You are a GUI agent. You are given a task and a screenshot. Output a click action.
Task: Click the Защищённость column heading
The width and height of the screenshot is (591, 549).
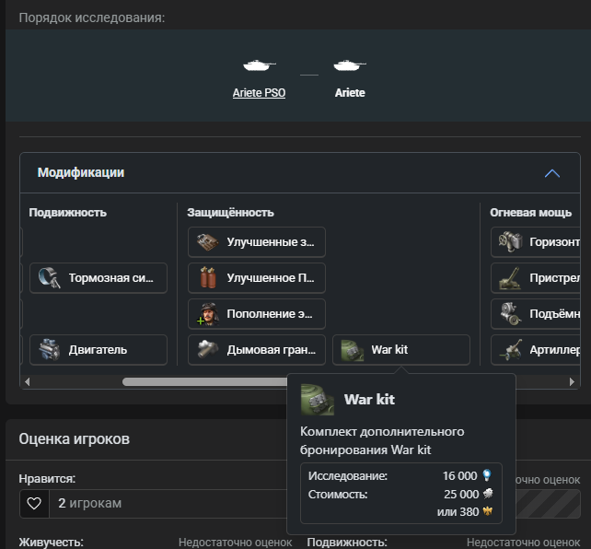pyautogui.click(x=231, y=213)
